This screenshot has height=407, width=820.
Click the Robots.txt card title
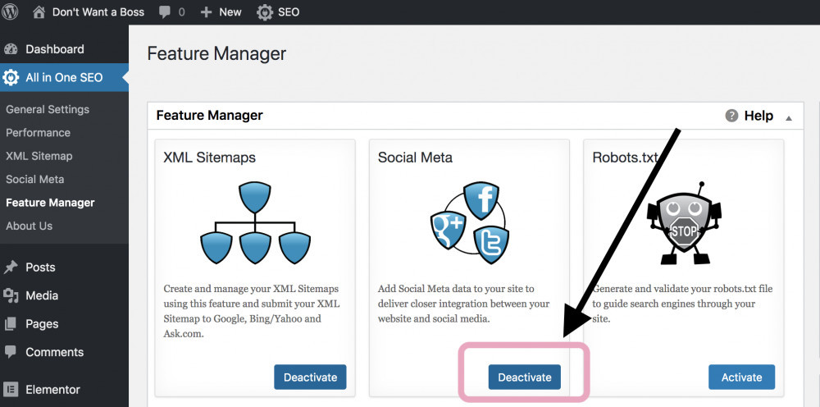pyautogui.click(x=625, y=158)
